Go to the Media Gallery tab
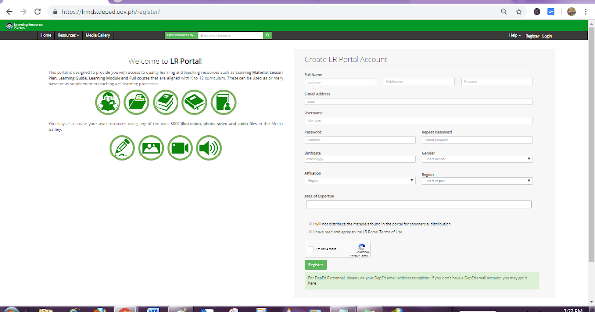595x312 pixels. [x=97, y=35]
